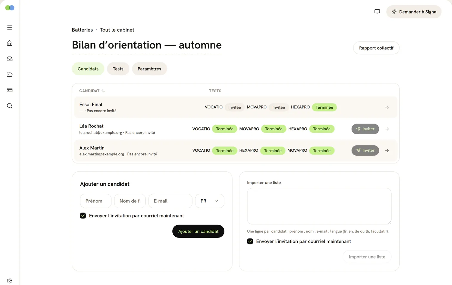Toggle email invitation checkbox under Ajouter un candidat
Image resolution: width=452 pixels, height=285 pixels.
pos(83,215)
